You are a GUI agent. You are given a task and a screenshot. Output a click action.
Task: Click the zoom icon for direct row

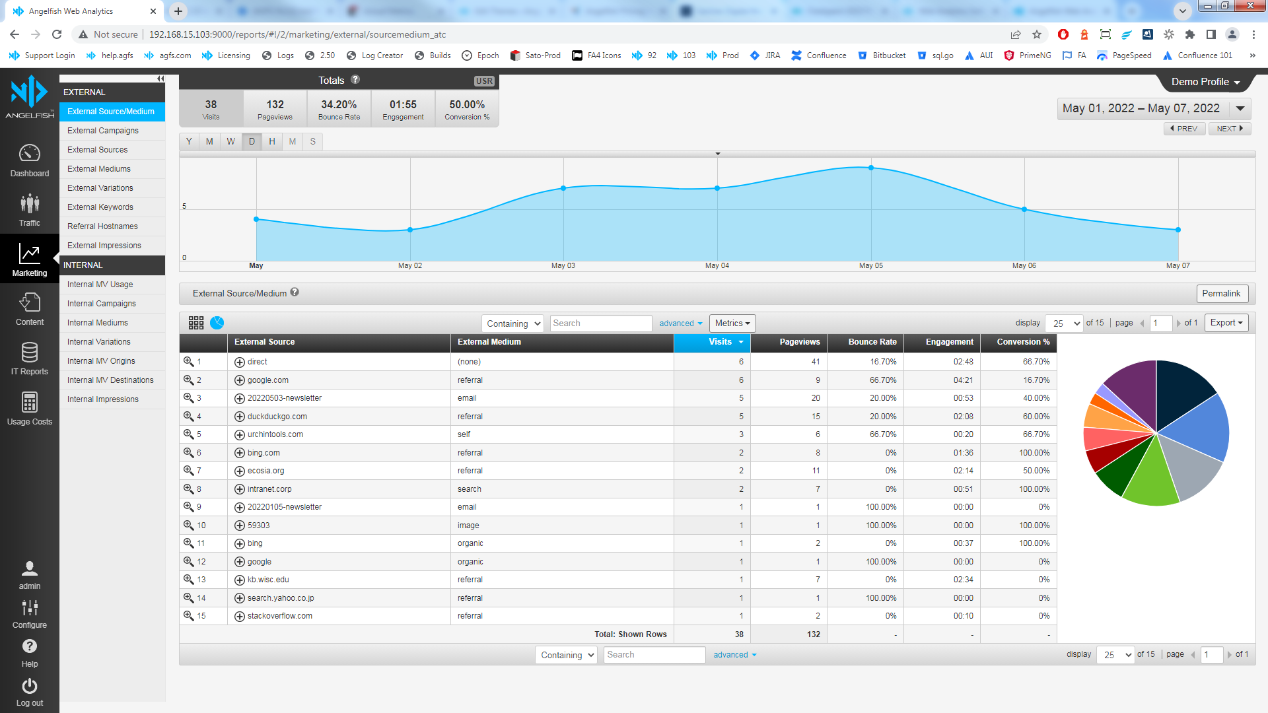(x=188, y=362)
